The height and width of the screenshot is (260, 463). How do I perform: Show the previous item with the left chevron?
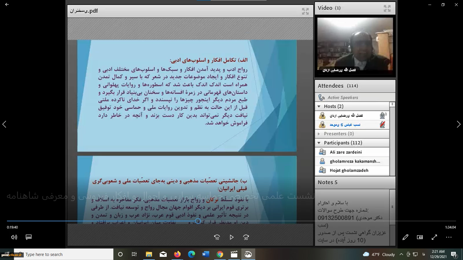4,124
